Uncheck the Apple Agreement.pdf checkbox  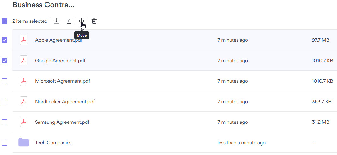[x=4, y=40]
